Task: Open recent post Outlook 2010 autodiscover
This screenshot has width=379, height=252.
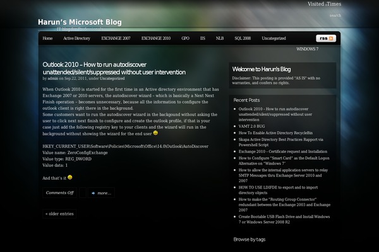Action: tap(275, 114)
